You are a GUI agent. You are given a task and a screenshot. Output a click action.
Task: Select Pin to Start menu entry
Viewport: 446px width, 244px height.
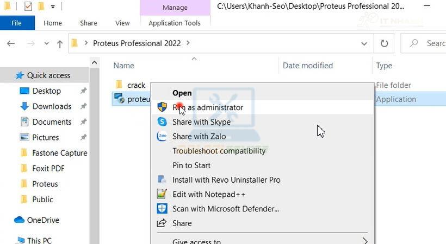(x=191, y=165)
